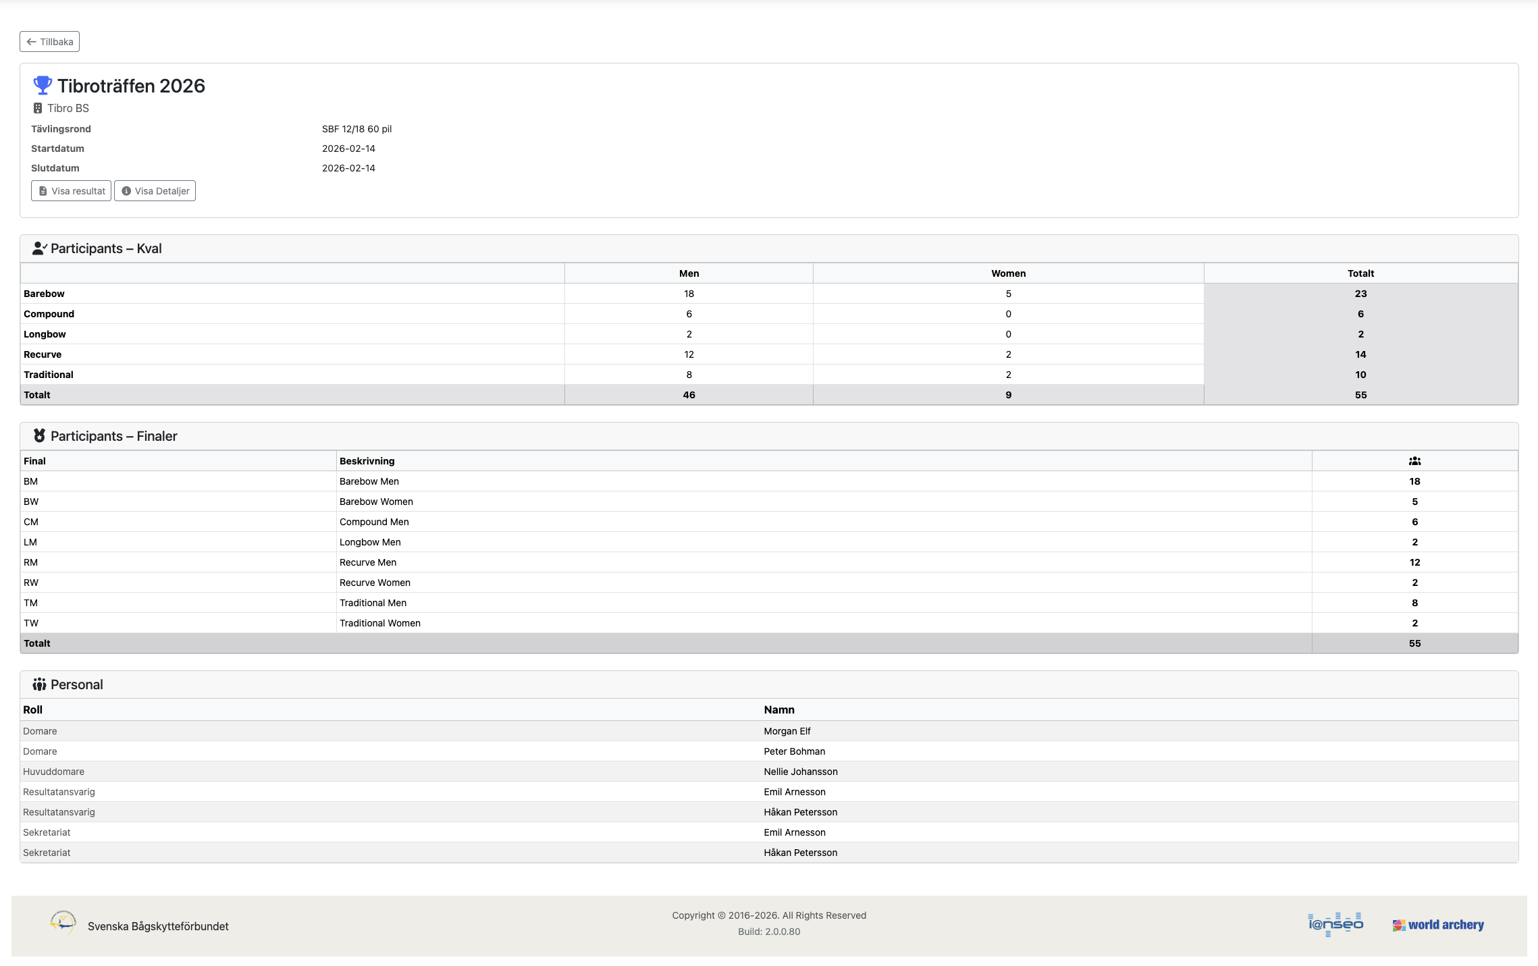Open Visa Detaljer
The image size is (1538, 966).
click(155, 191)
